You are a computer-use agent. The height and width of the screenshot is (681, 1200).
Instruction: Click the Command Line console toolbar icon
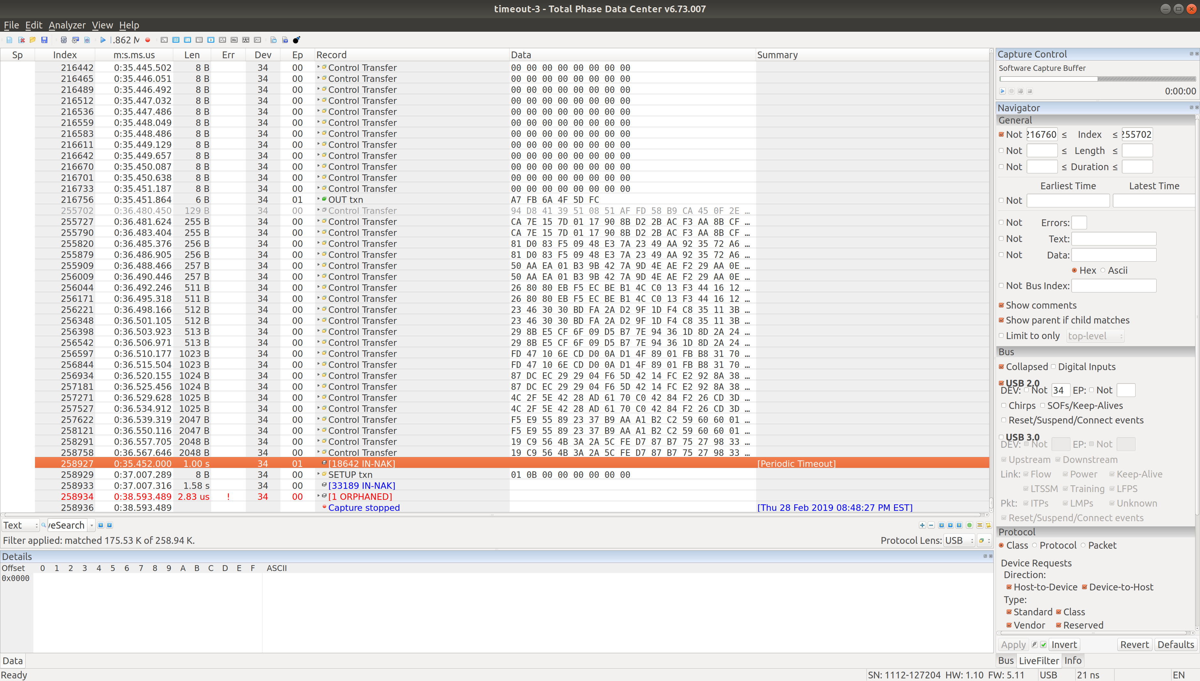click(x=164, y=40)
